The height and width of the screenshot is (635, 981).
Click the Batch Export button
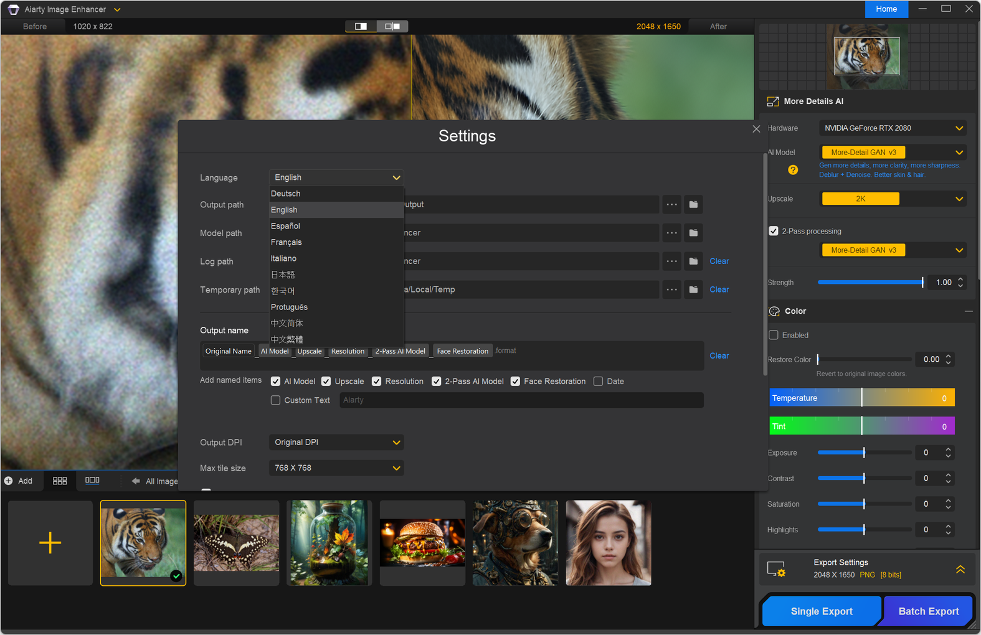928,611
